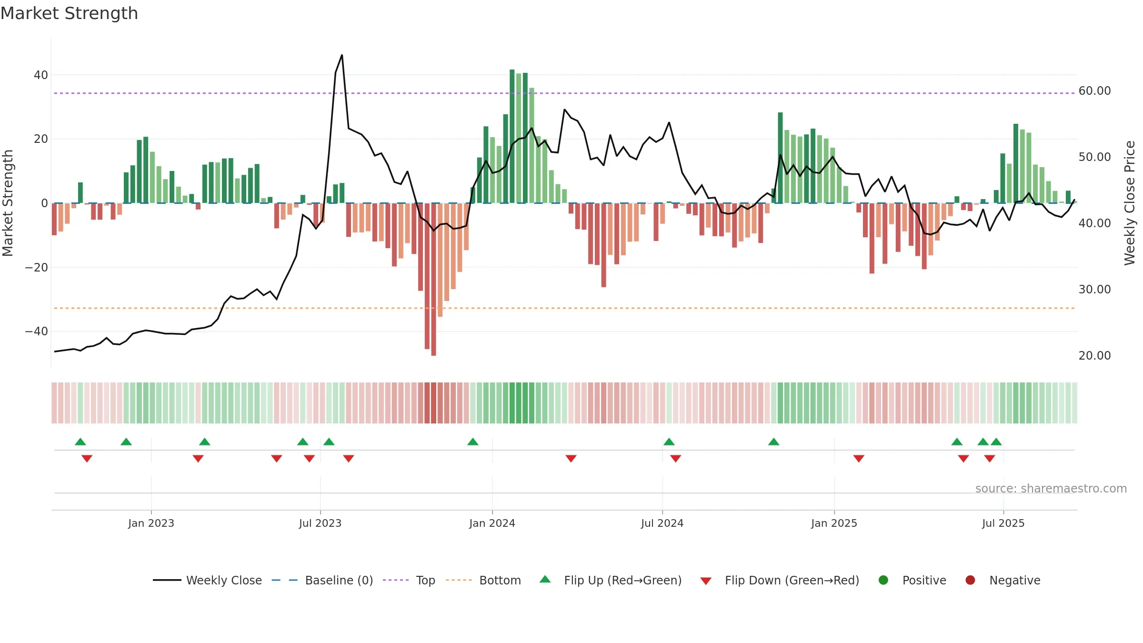1143x643 pixels.
Task: Select the Jul 2025 x-axis label
Action: [x=1003, y=523]
